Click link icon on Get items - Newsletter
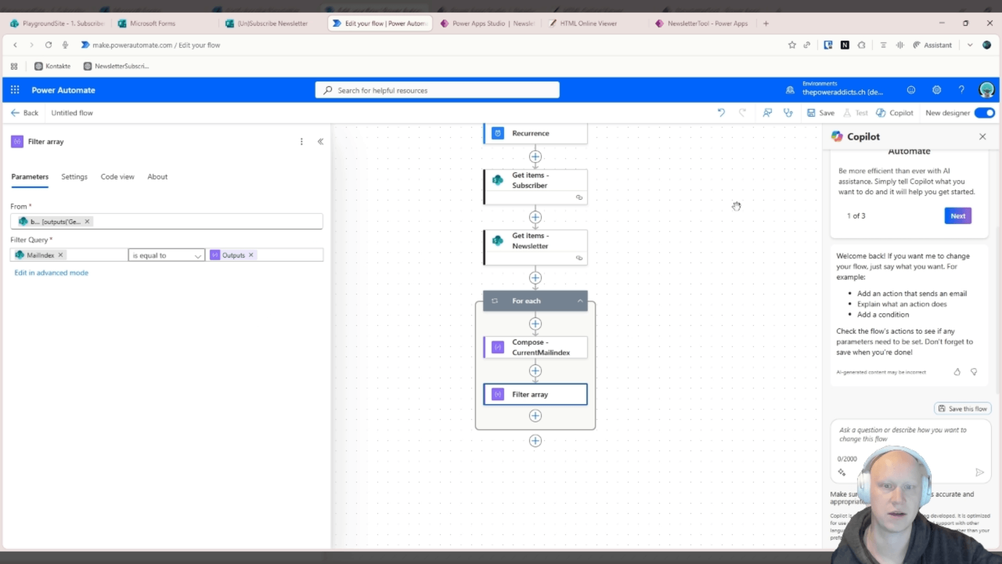 pyautogui.click(x=579, y=258)
